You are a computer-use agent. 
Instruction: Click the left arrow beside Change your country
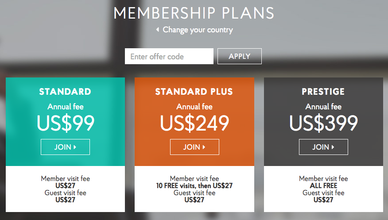click(x=157, y=30)
